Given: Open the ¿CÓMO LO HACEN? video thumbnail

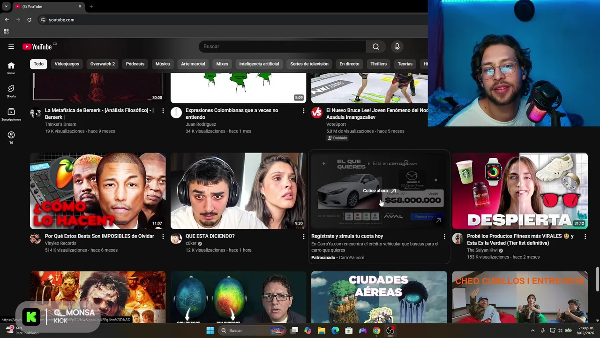Looking at the screenshot, I should click(97, 191).
